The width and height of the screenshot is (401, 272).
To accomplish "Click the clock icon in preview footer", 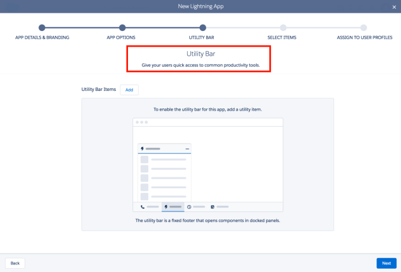I will (x=189, y=207).
